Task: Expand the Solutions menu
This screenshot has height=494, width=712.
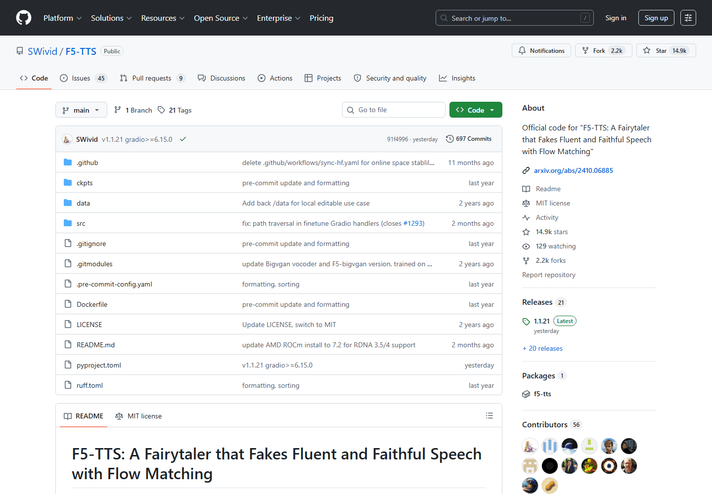Action: pos(111,18)
